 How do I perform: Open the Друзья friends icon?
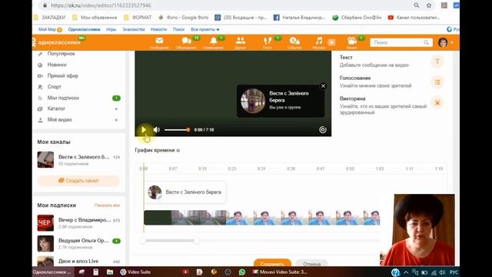pos(241,43)
